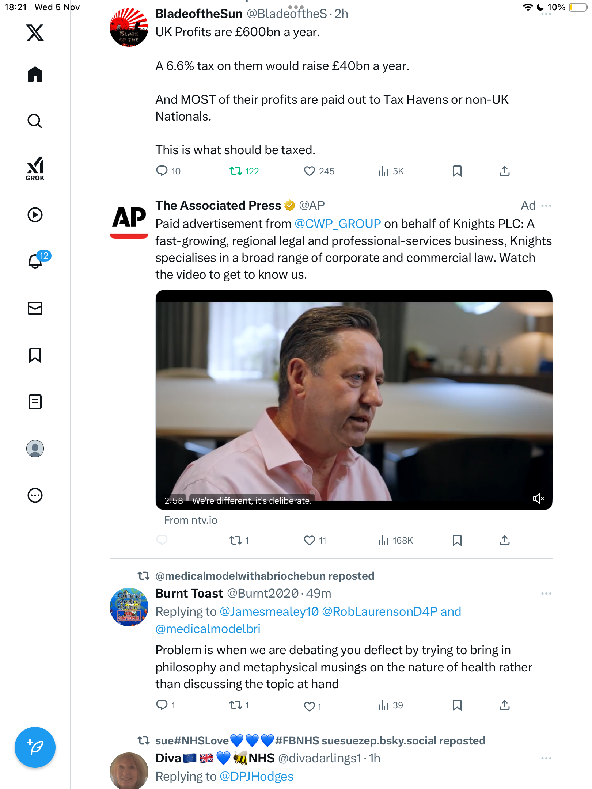Like the BladeoftheSun post about UK profits
The height and width of the screenshot is (789, 592).
point(310,171)
